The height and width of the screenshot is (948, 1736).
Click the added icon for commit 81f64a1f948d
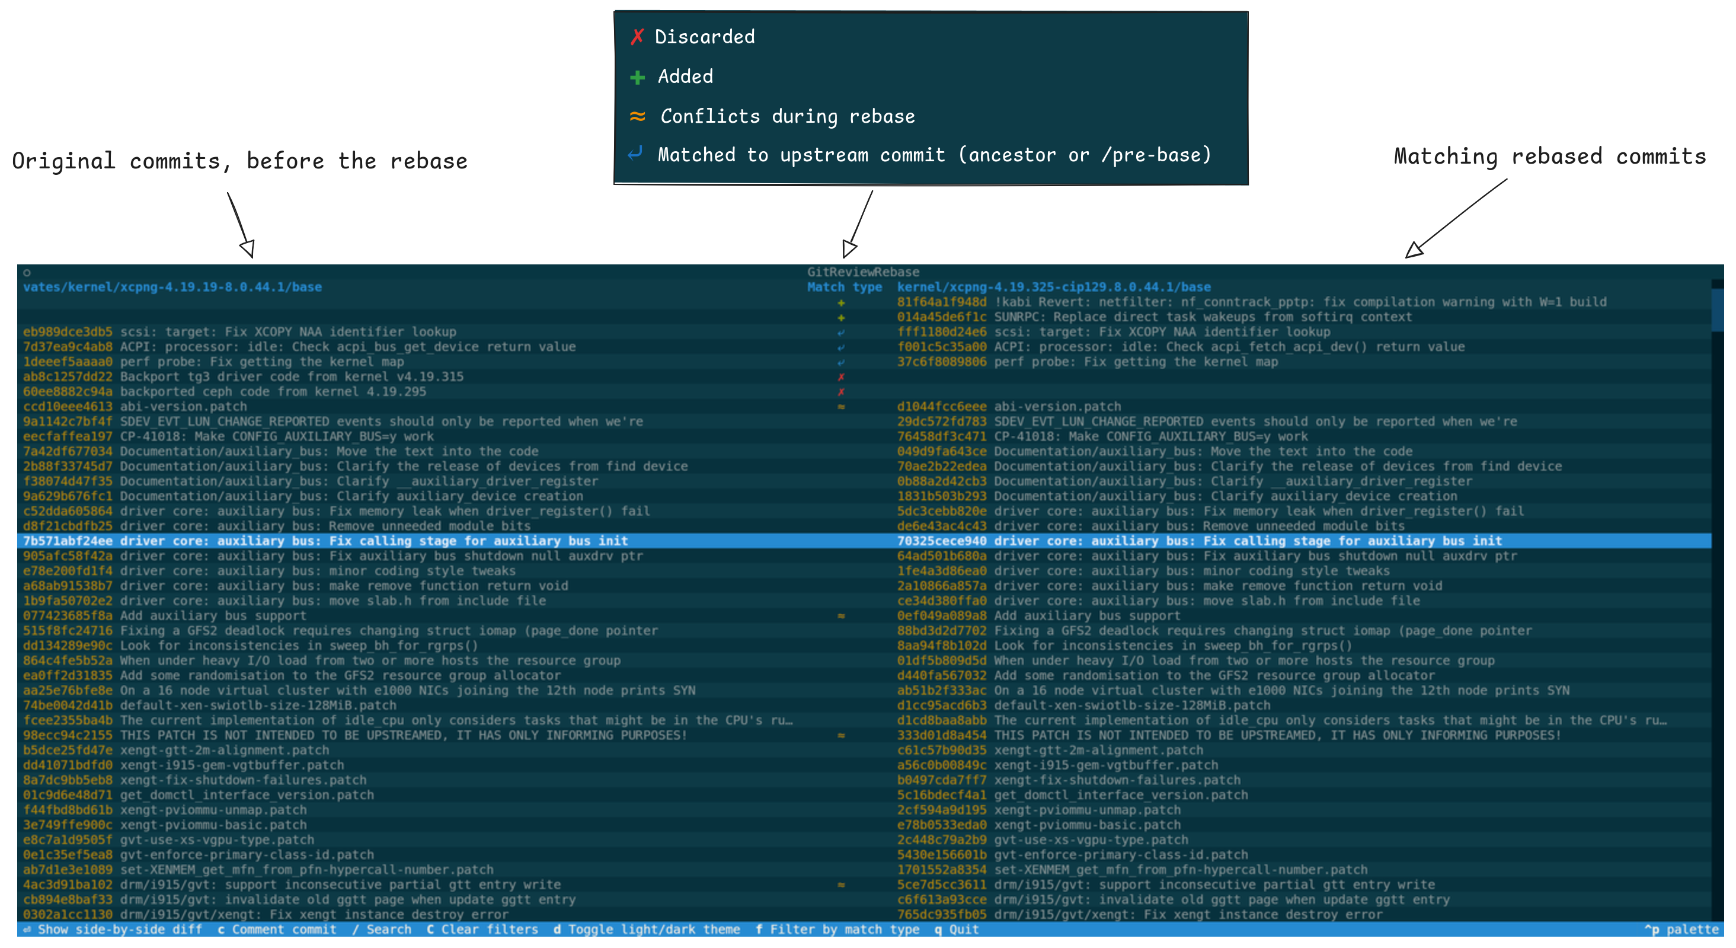coord(841,303)
